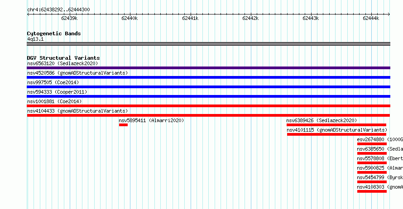
Task: Select the red nsv4104433 variant bar
Action: [208, 115]
